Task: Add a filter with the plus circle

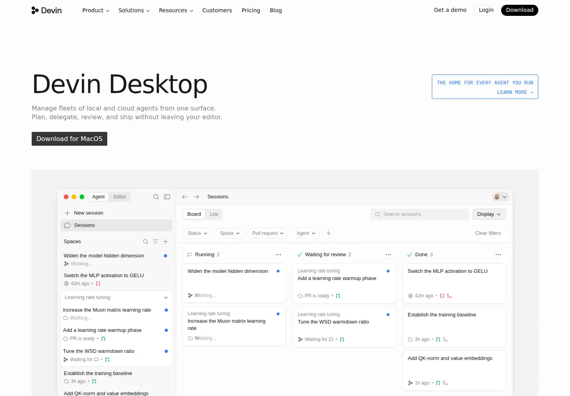Action: (x=329, y=233)
